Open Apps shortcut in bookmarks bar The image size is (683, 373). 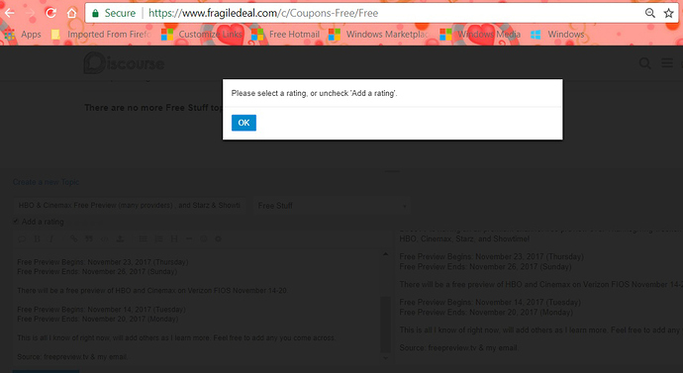[x=23, y=35]
